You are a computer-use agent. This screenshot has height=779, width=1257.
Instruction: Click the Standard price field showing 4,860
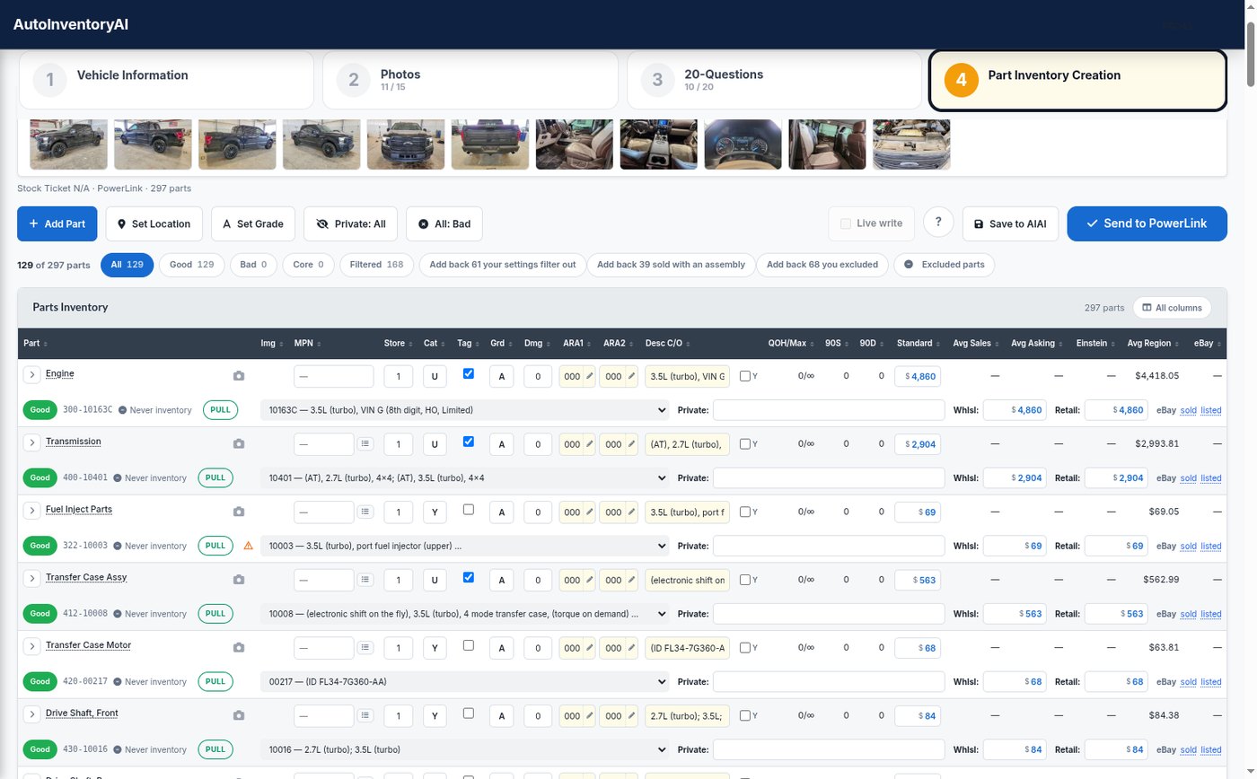pyautogui.click(x=918, y=376)
